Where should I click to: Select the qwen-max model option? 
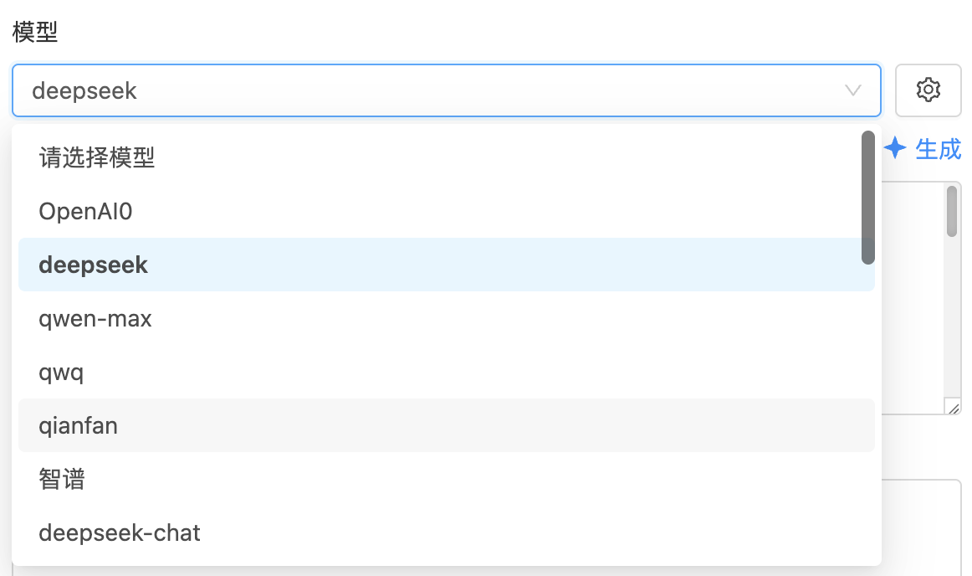pos(95,318)
